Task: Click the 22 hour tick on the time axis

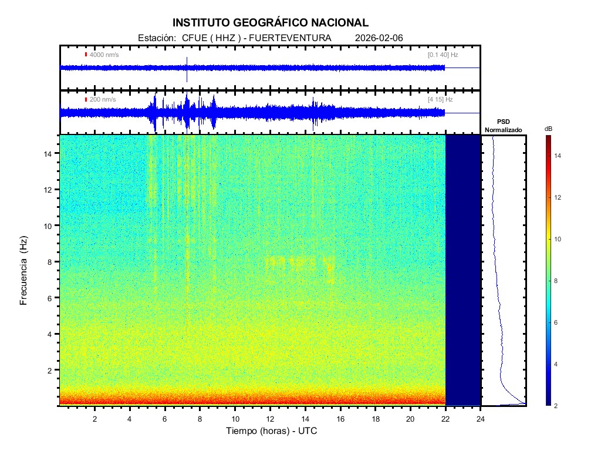Action: pyautogui.click(x=445, y=419)
